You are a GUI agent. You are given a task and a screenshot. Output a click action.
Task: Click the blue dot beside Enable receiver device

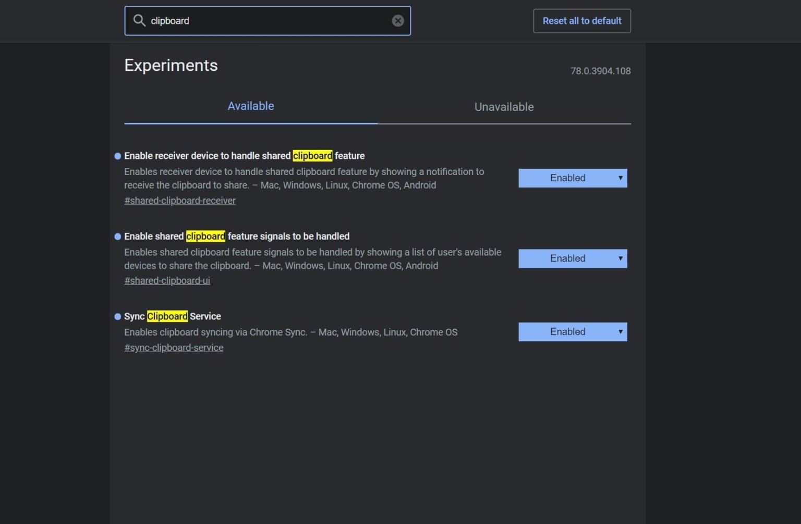point(117,156)
